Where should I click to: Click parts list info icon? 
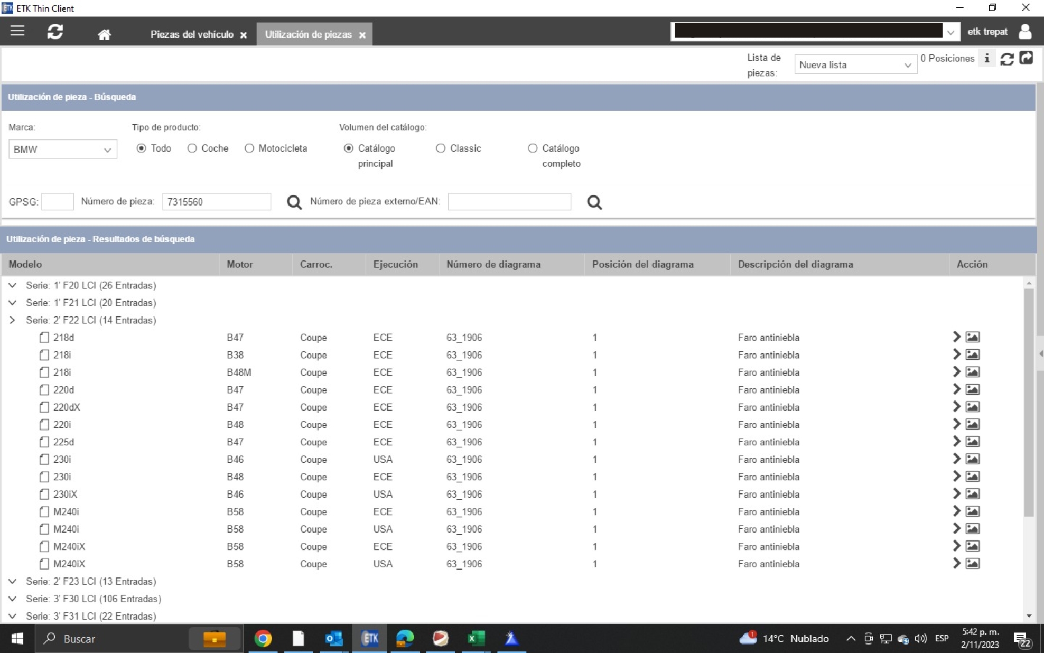click(x=986, y=59)
